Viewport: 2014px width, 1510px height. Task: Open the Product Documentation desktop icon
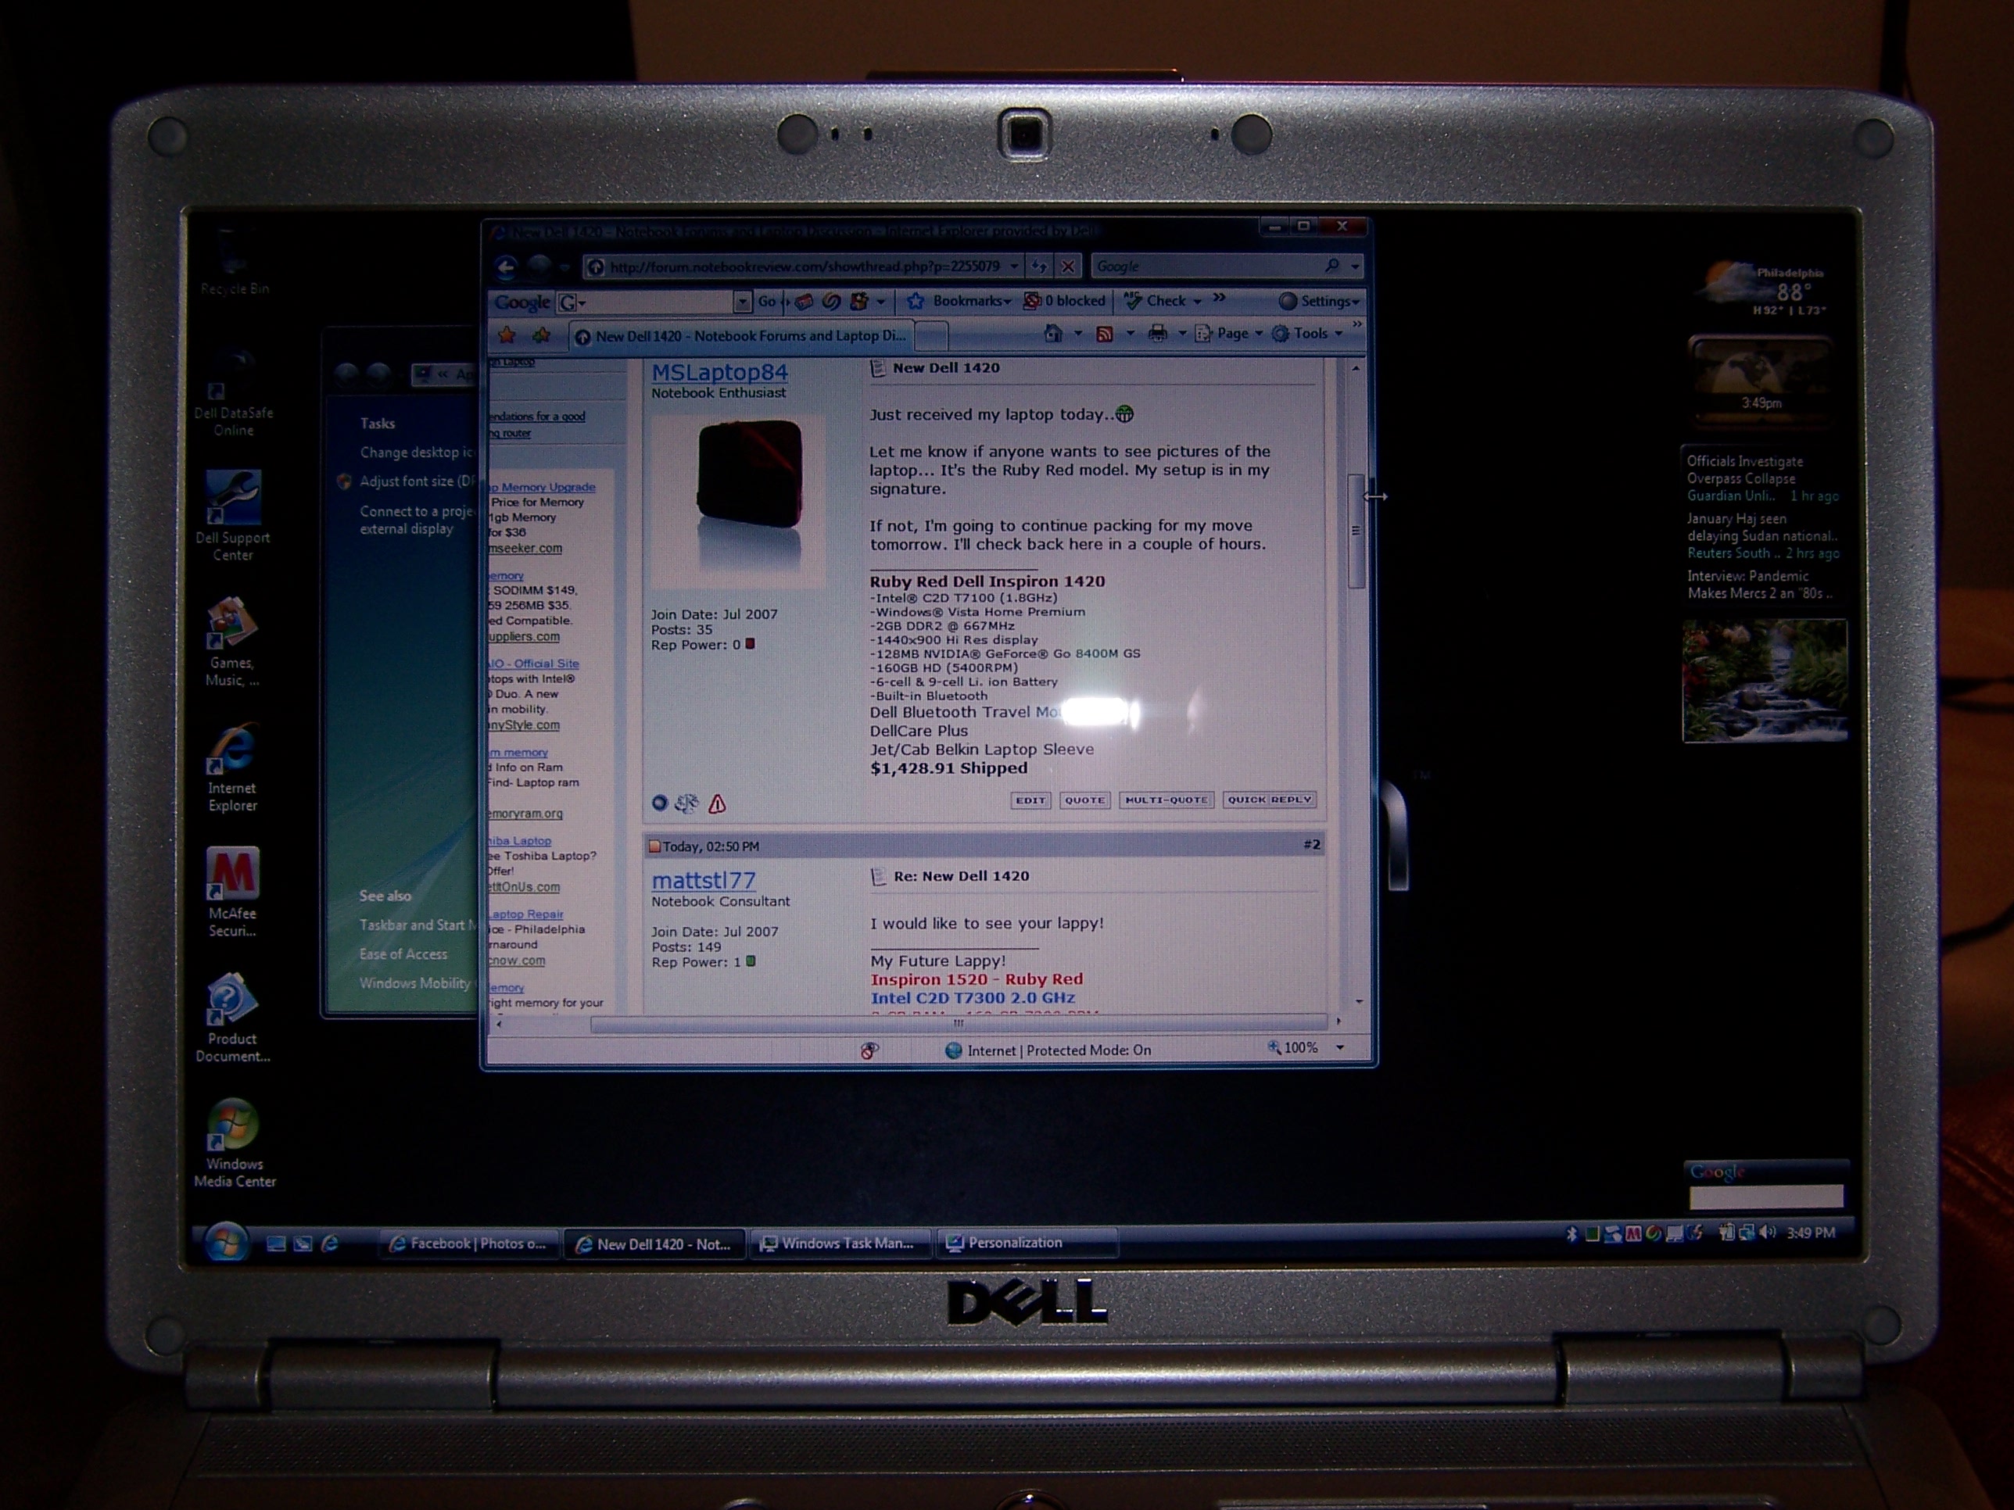click(232, 1018)
